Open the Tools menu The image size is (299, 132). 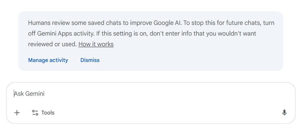(x=43, y=113)
